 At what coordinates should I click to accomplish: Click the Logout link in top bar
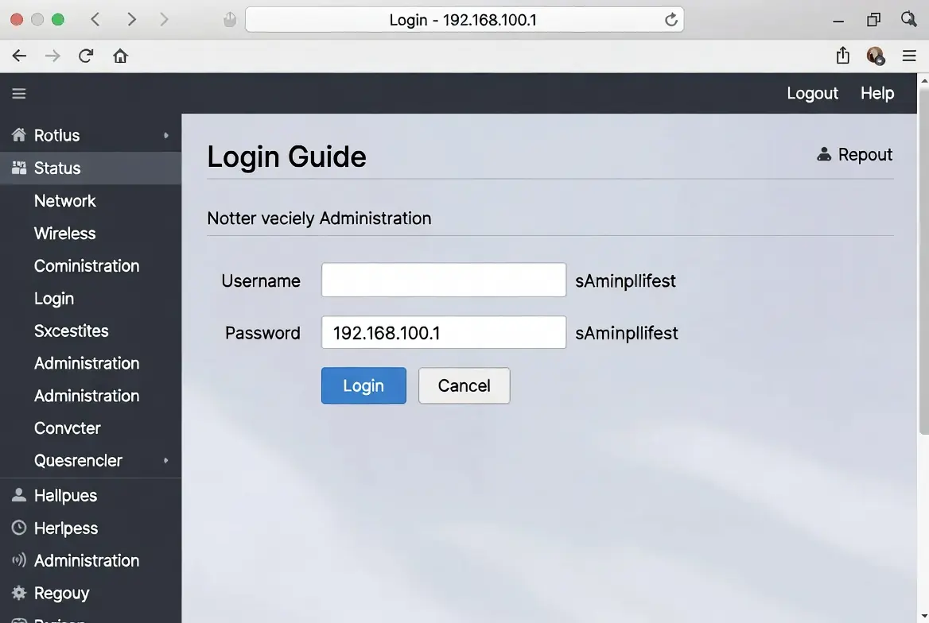[812, 93]
